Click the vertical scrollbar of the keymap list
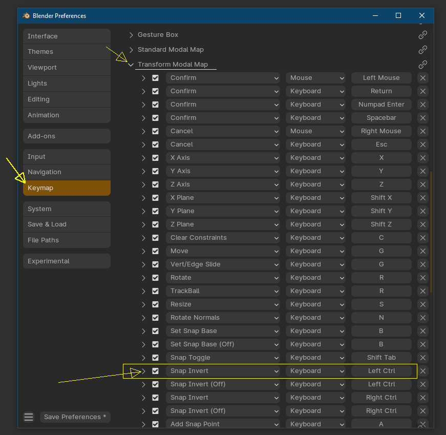 click(431, 232)
